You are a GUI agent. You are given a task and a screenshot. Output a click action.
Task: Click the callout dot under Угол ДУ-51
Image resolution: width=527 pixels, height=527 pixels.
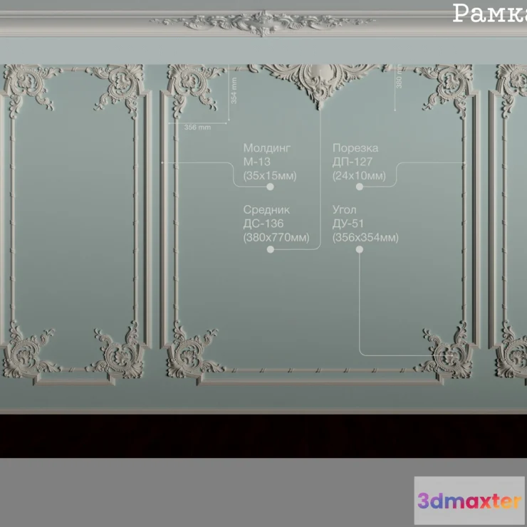[x=360, y=249]
